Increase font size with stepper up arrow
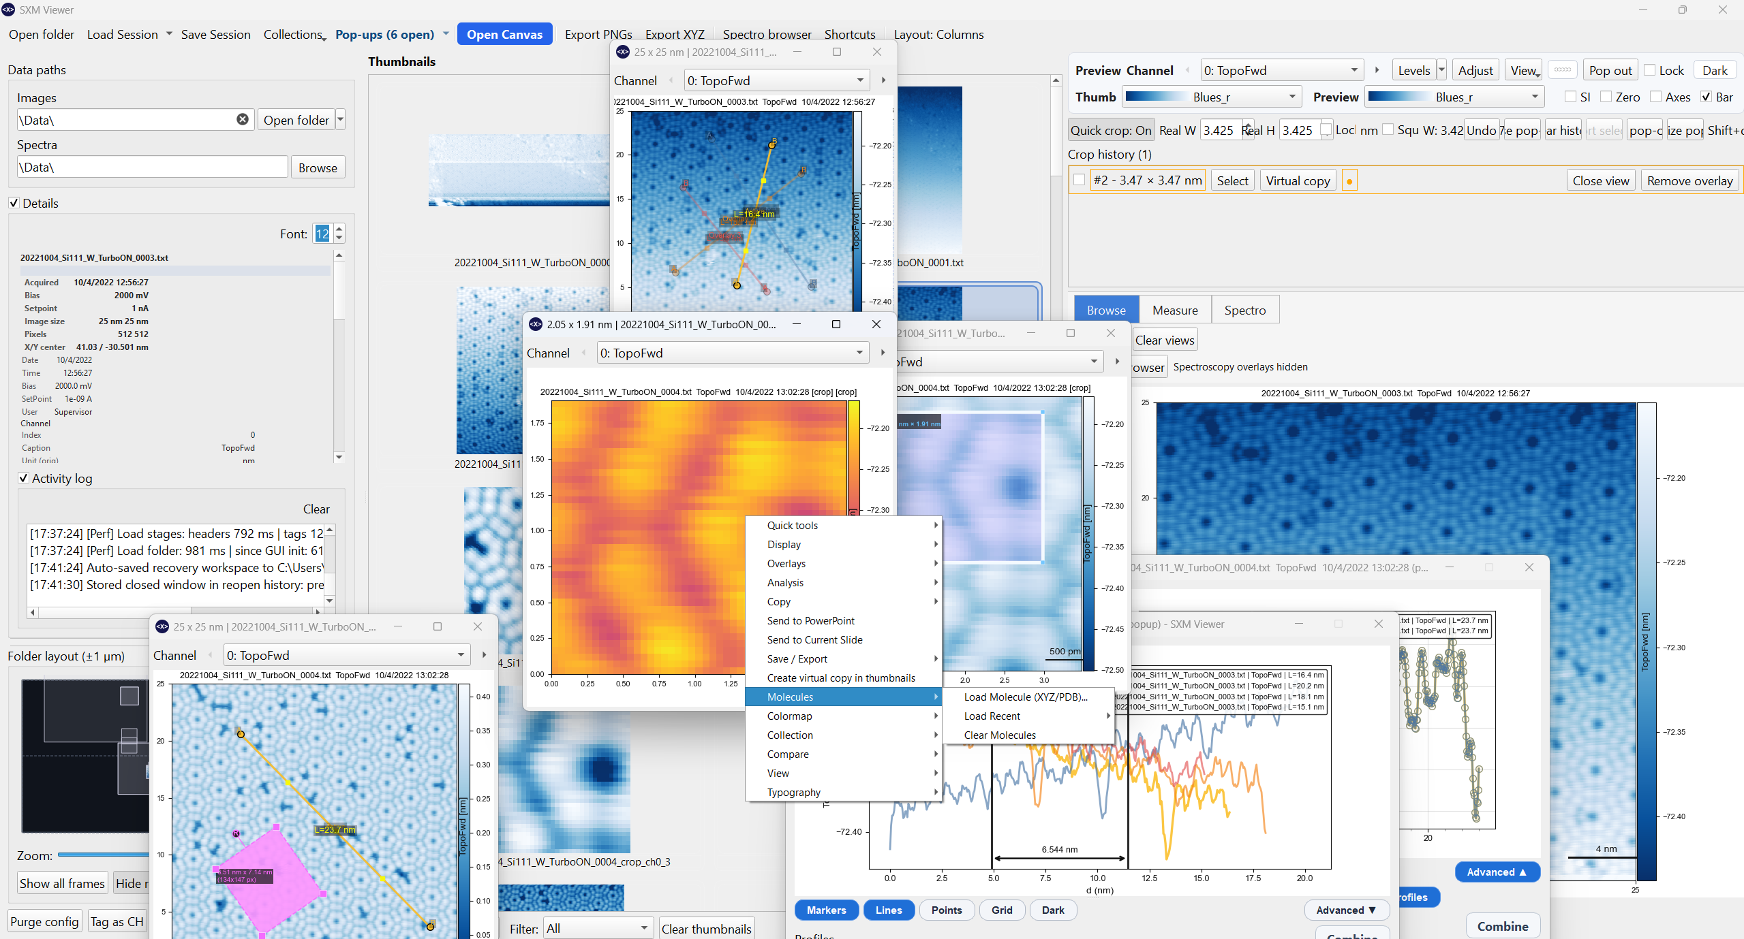This screenshot has width=1744, height=939. click(x=339, y=229)
